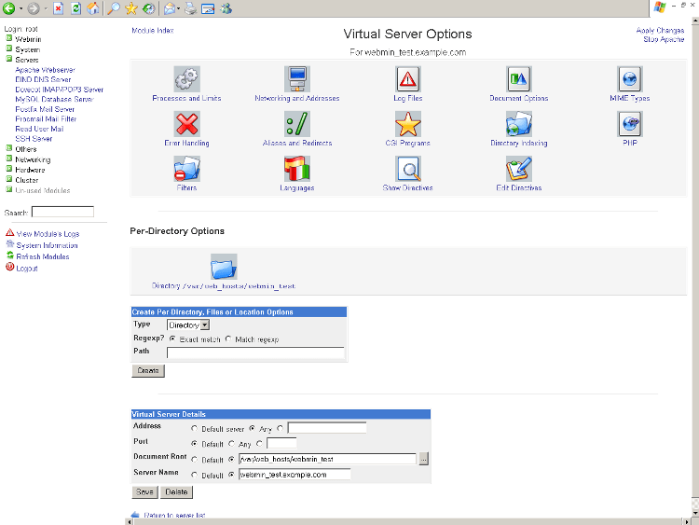Open Edit Directives notepad icon
Viewport: 699px width, 525px height.
(x=518, y=169)
